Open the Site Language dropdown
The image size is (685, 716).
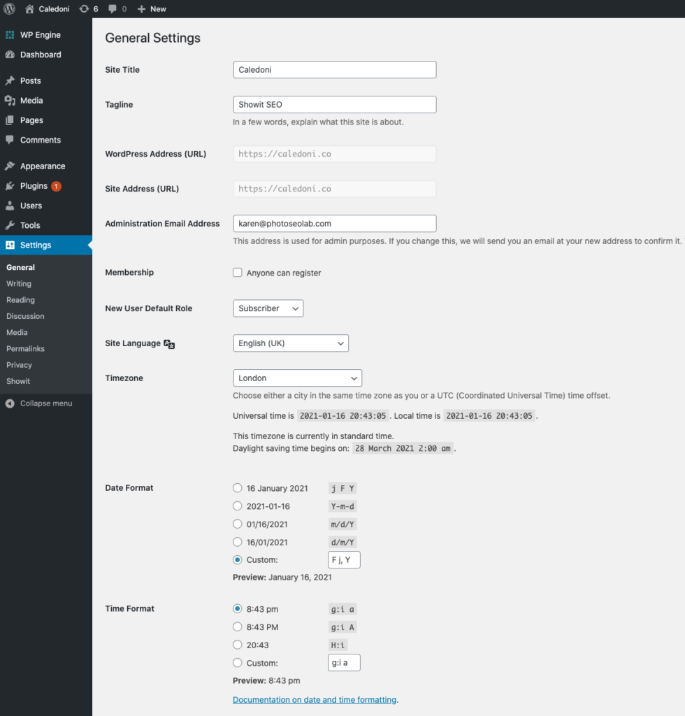291,343
